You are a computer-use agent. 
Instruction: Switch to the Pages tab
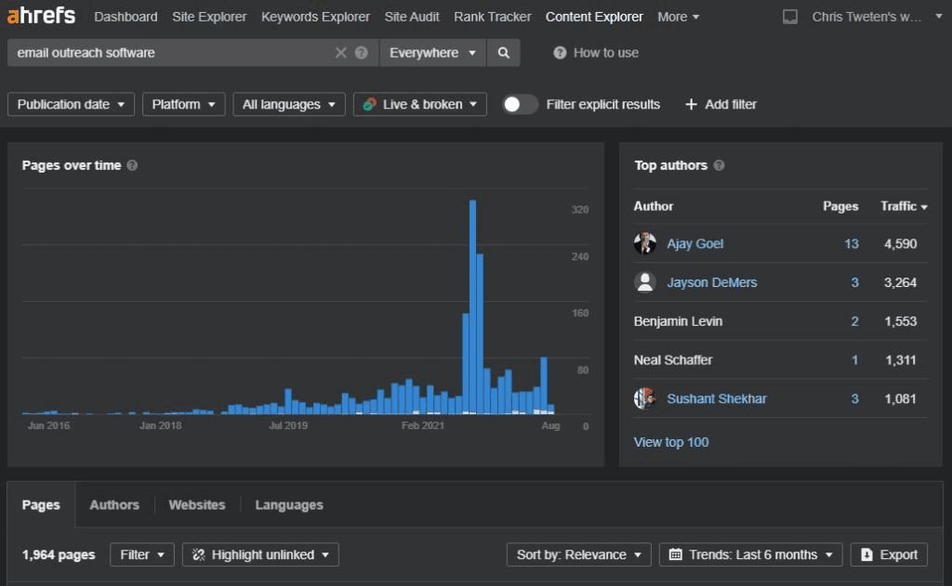point(41,504)
